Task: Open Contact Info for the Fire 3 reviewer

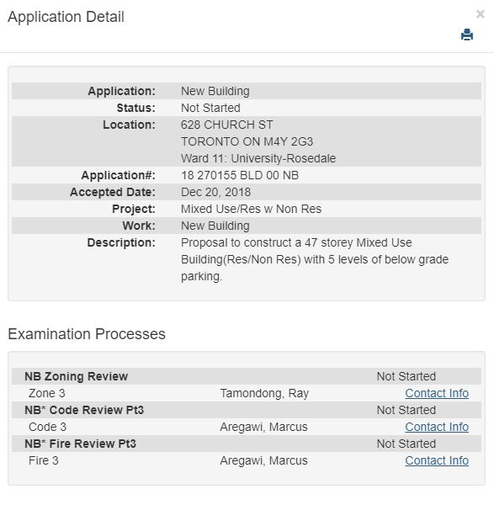Action: [x=437, y=460]
